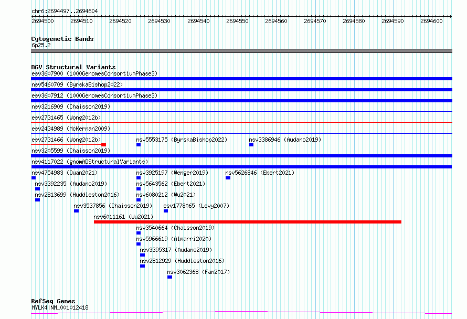Open the nsv5643562 (Ebert2021) label

pyautogui.click(x=171, y=184)
